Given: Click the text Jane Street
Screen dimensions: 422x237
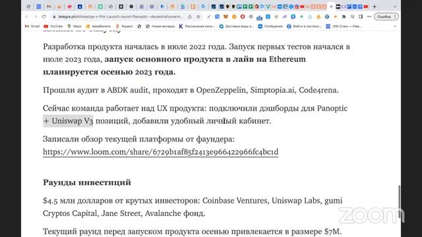Looking at the screenshot, I should pyautogui.click(x=121, y=213).
